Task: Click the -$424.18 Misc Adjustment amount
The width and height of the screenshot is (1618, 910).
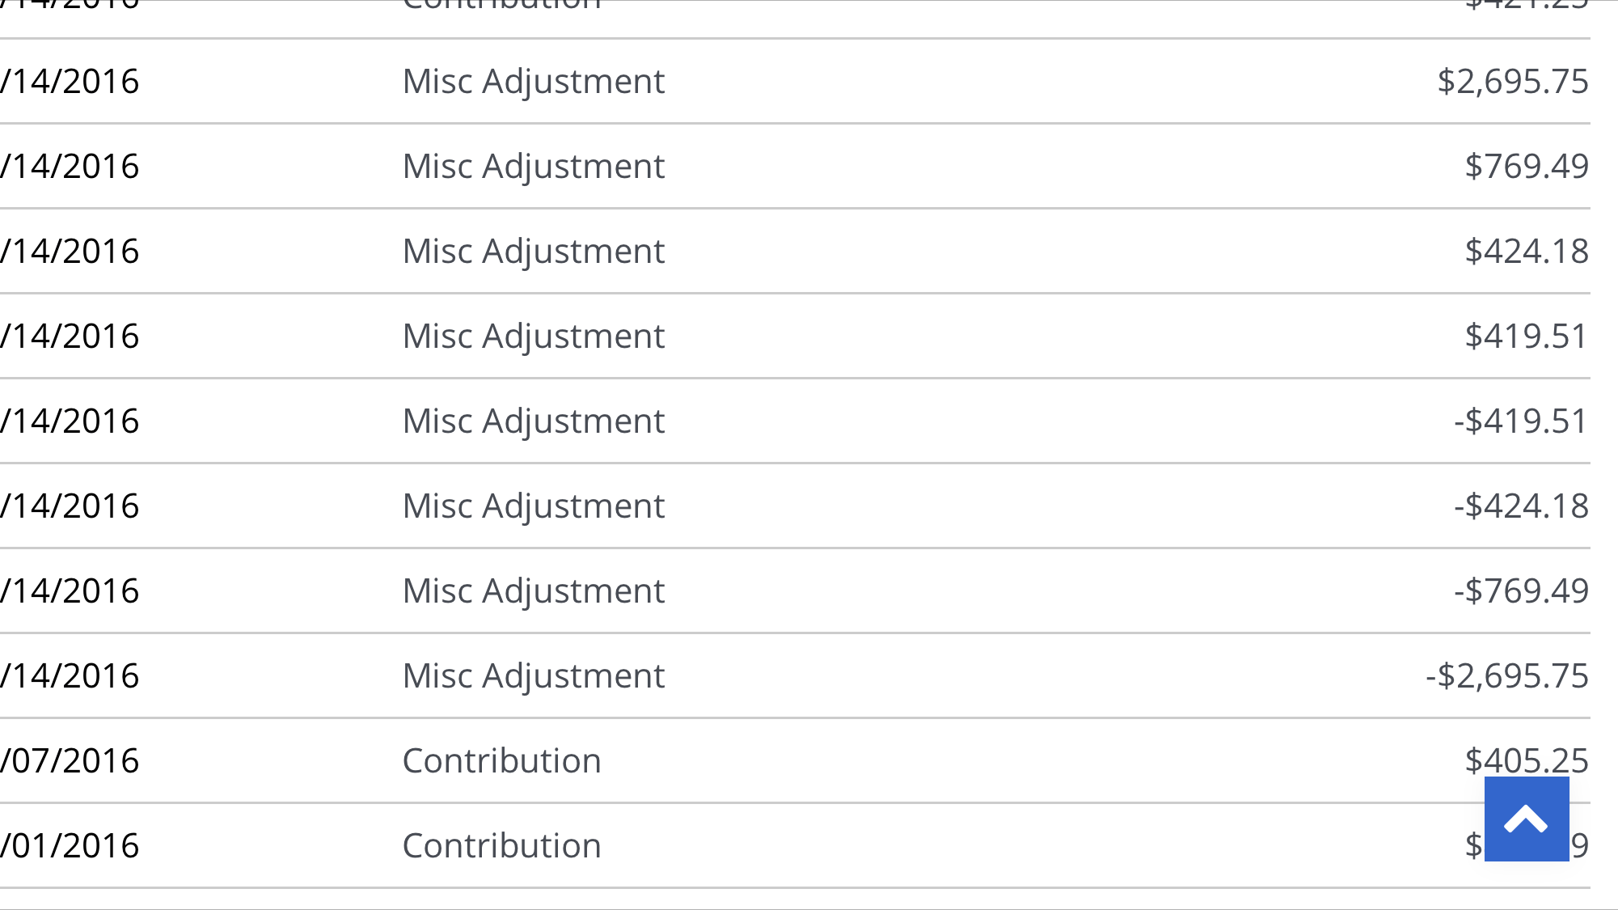Action: [x=1521, y=506]
